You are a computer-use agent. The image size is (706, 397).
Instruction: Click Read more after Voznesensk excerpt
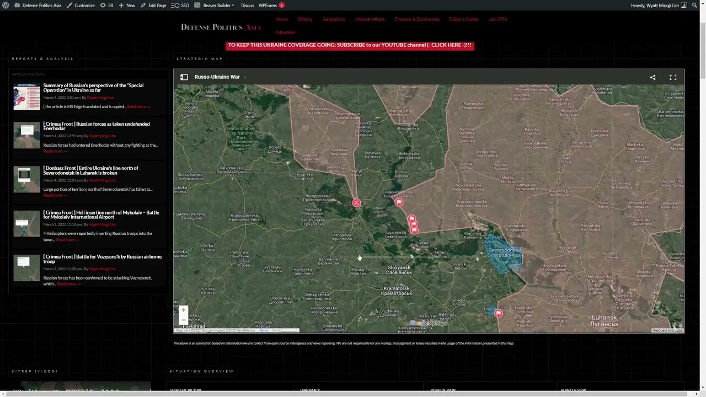(69, 283)
